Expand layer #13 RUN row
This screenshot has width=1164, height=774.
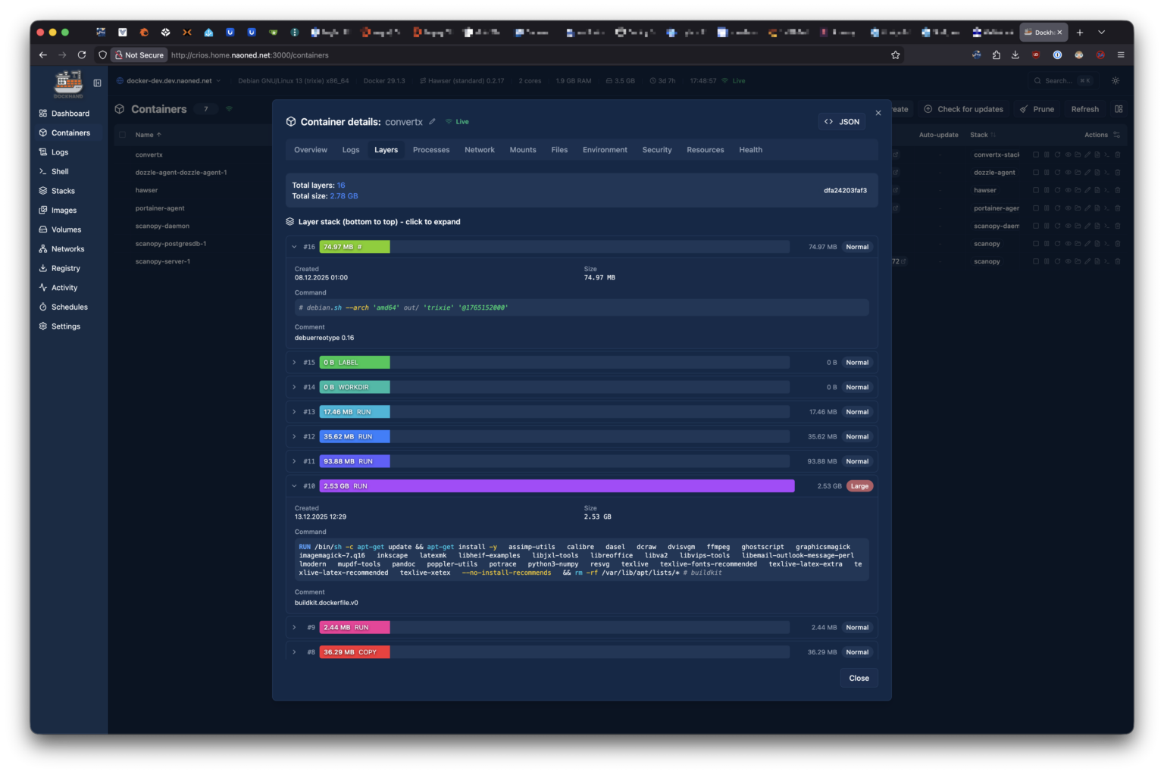294,412
